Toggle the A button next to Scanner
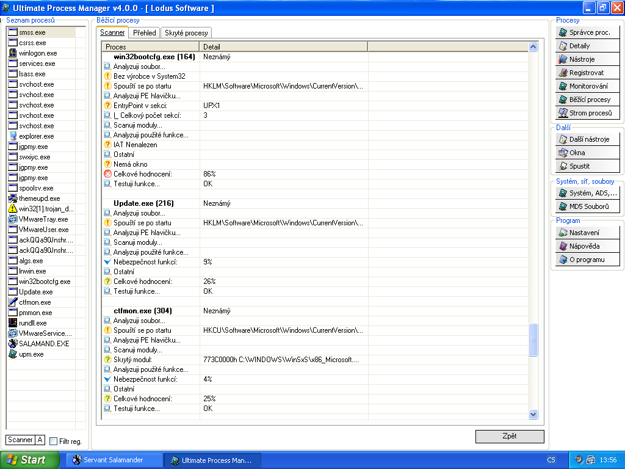Image resolution: width=625 pixels, height=469 pixels. click(x=40, y=440)
